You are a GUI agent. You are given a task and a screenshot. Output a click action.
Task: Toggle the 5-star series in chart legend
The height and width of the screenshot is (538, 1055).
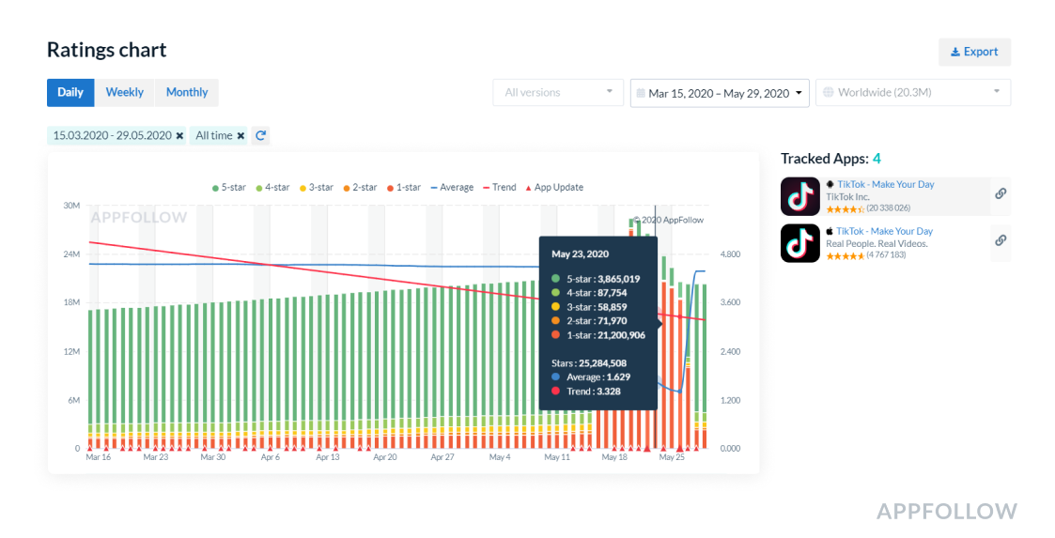pyautogui.click(x=228, y=188)
